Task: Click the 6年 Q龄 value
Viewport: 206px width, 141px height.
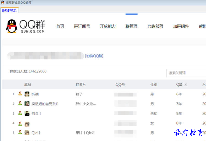Action: pos(179,94)
